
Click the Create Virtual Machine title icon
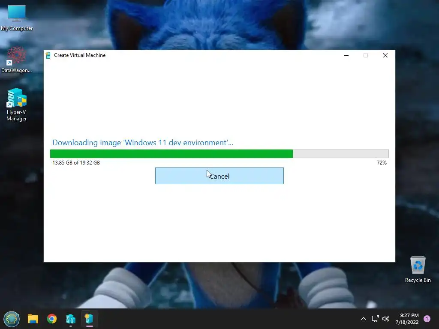point(48,55)
